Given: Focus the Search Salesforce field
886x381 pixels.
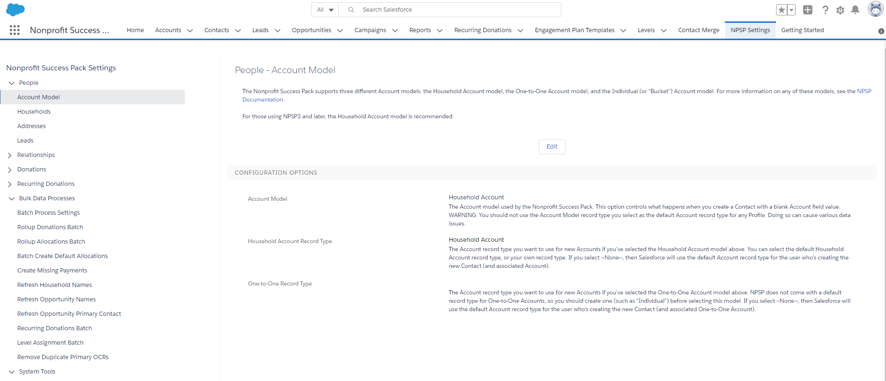Looking at the screenshot, I should 450,10.
